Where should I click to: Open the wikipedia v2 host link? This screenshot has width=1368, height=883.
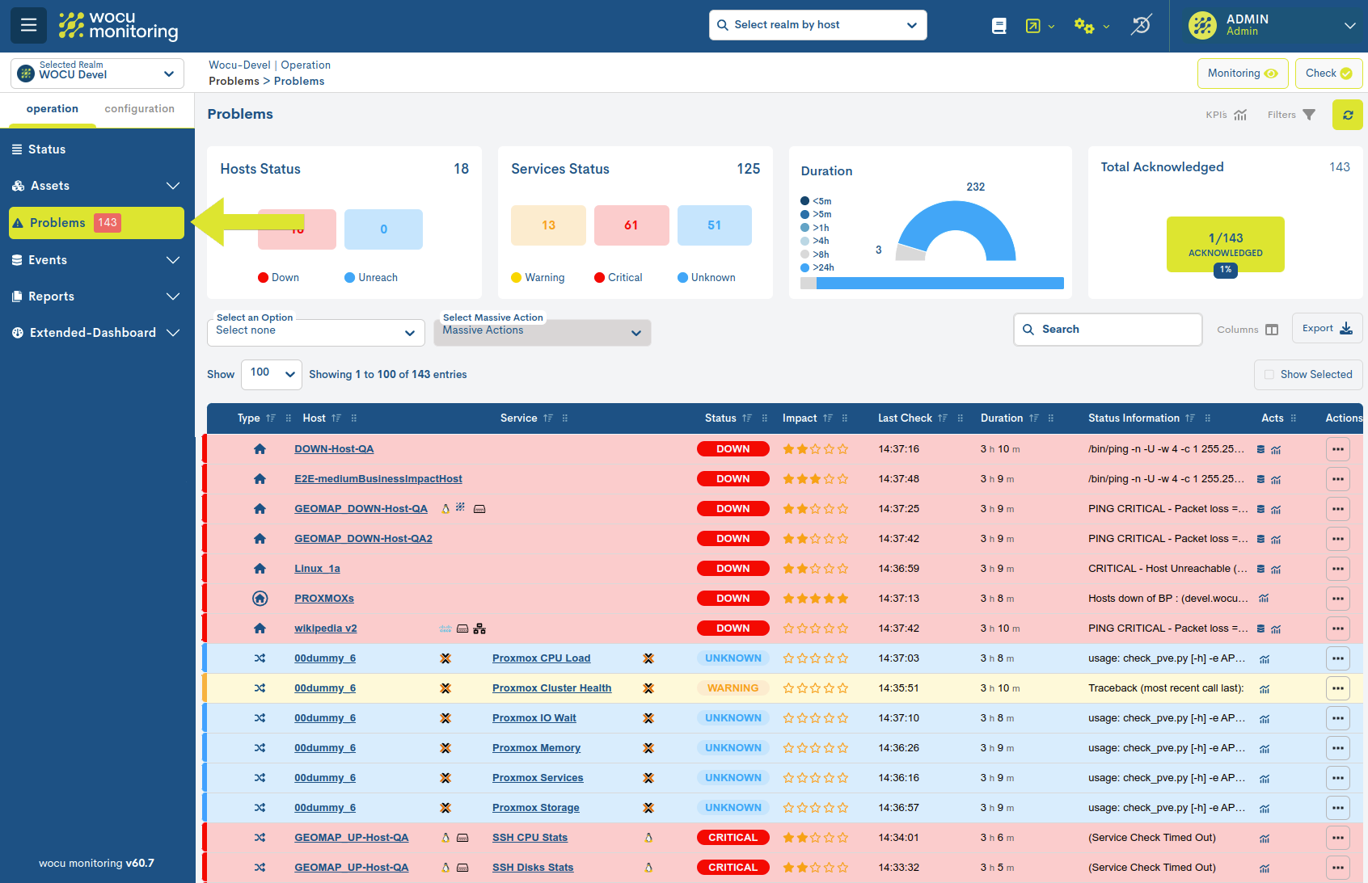coord(326,629)
